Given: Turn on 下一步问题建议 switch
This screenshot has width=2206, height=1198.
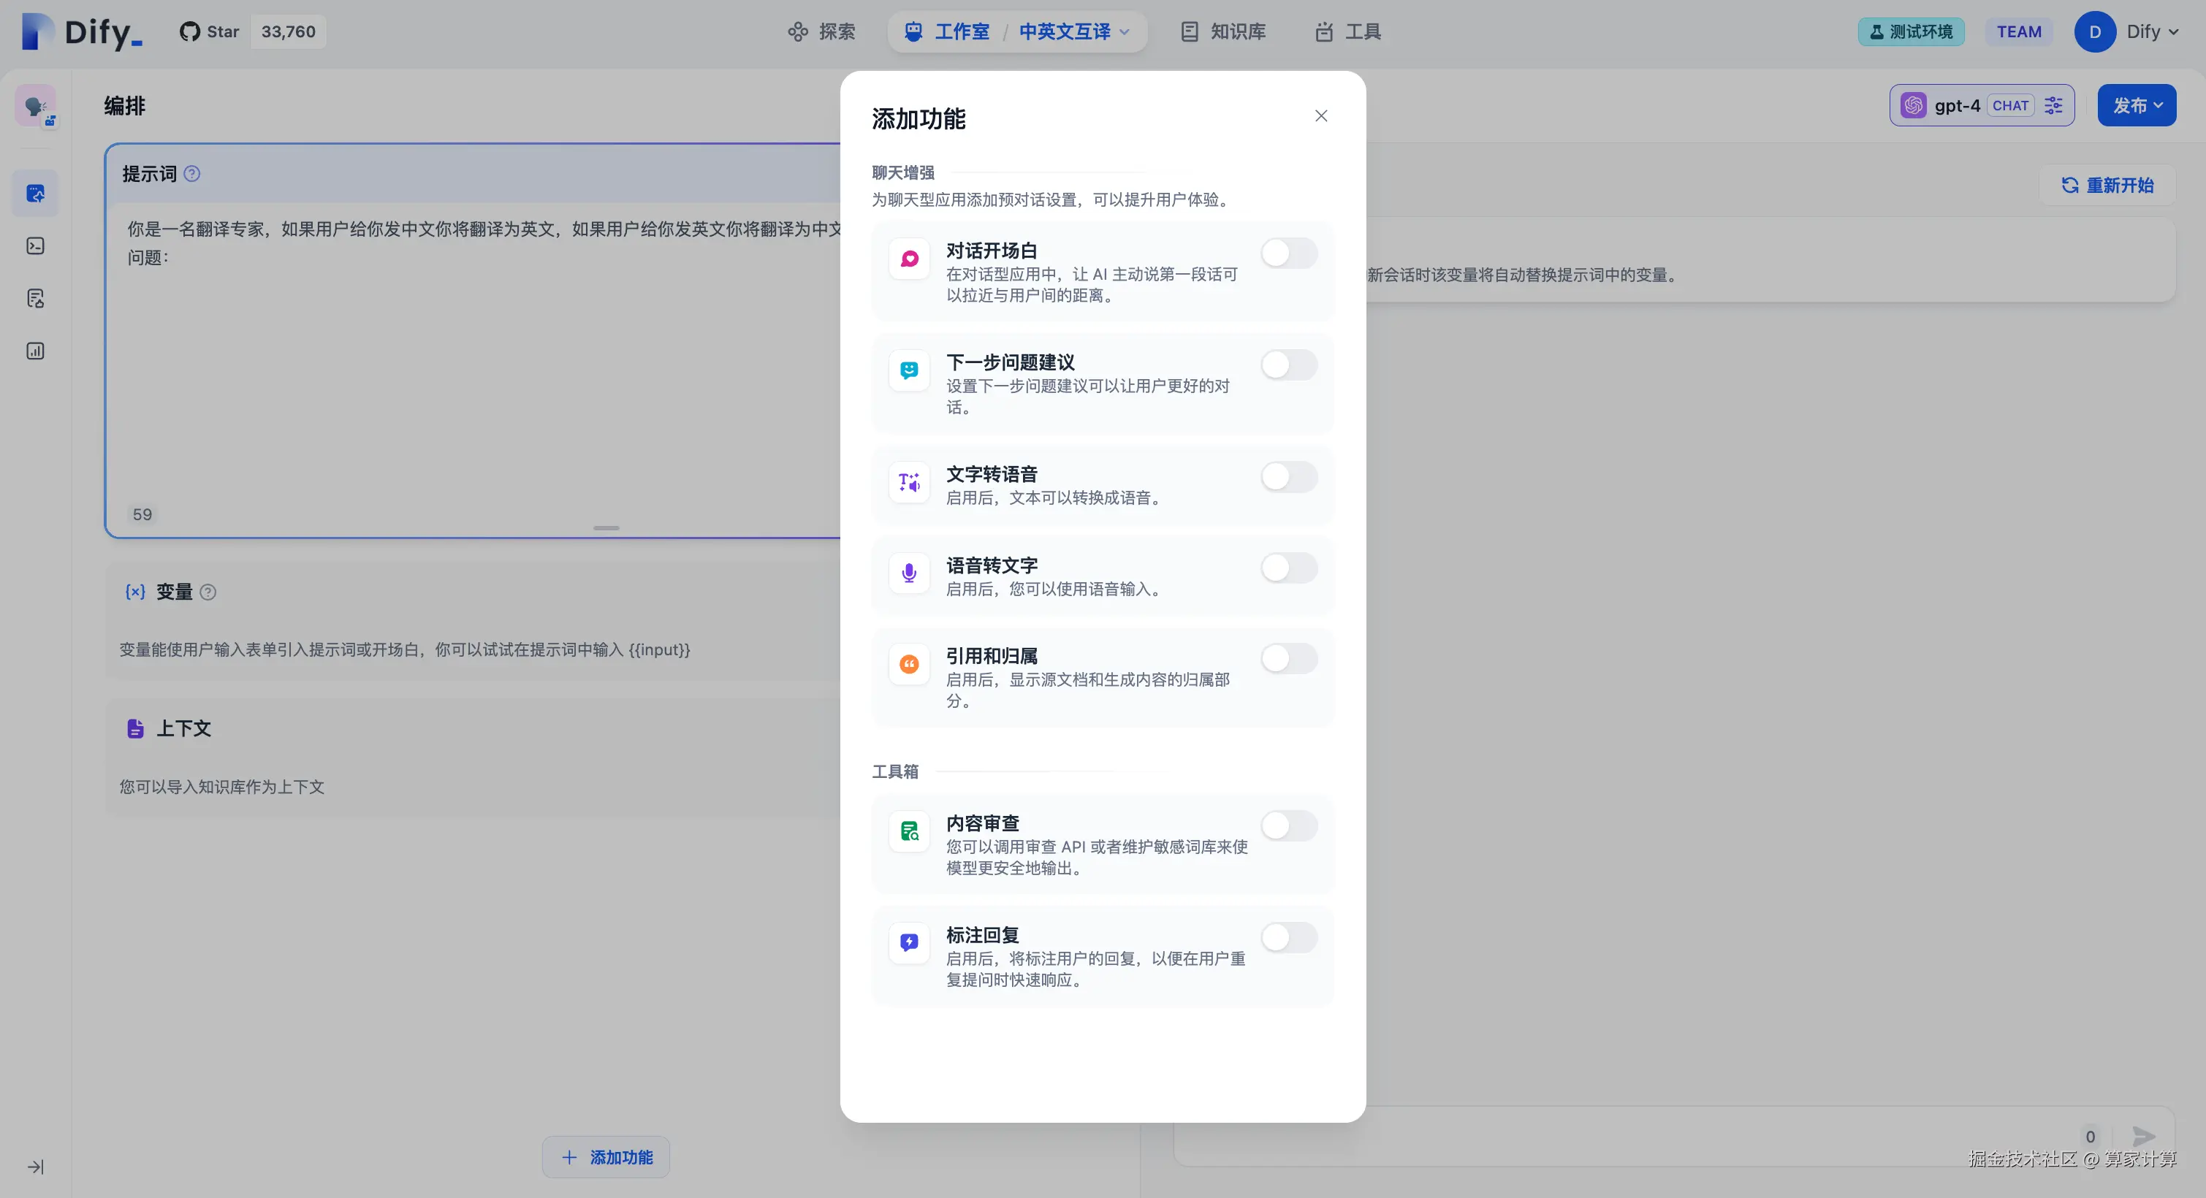Looking at the screenshot, I should tap(1288, 365).
